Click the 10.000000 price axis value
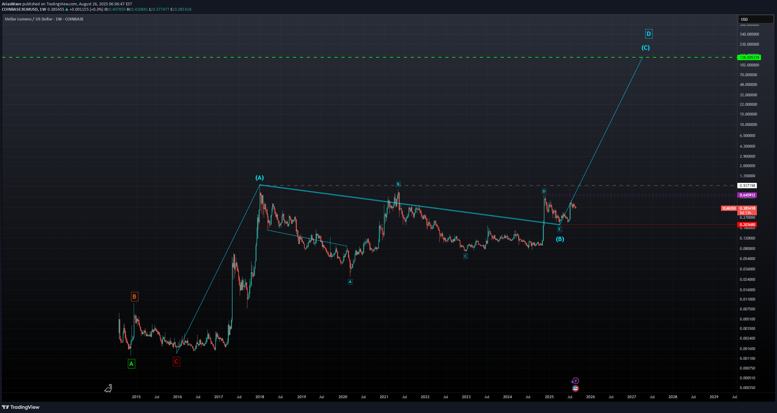Image resolution: width=777 pixels, height=413 pixels. [748, 125]
